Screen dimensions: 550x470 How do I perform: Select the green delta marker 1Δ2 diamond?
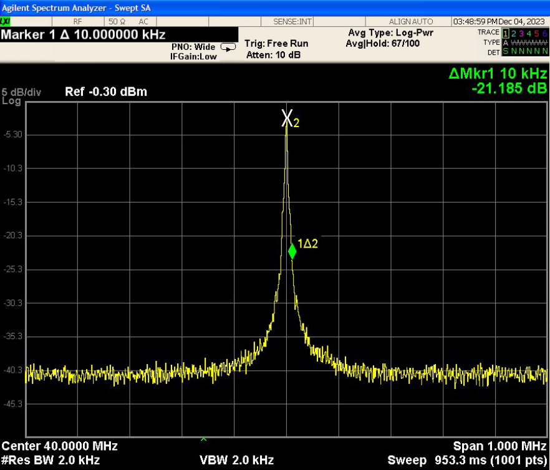(292, 251)
